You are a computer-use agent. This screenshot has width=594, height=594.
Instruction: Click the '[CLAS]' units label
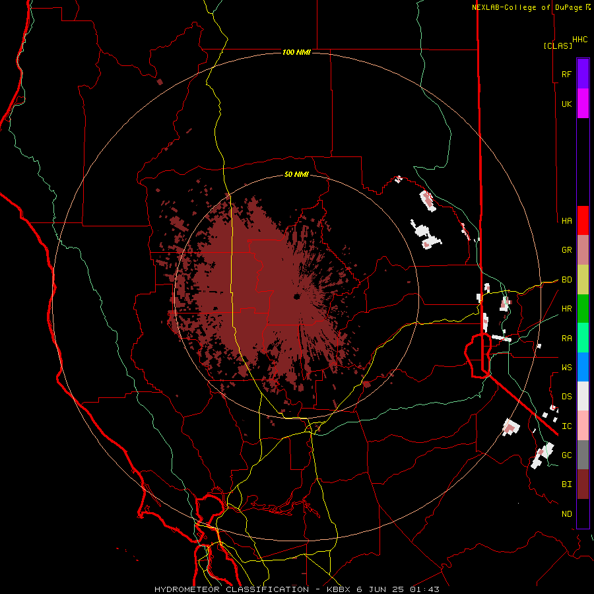coord(558,46)
